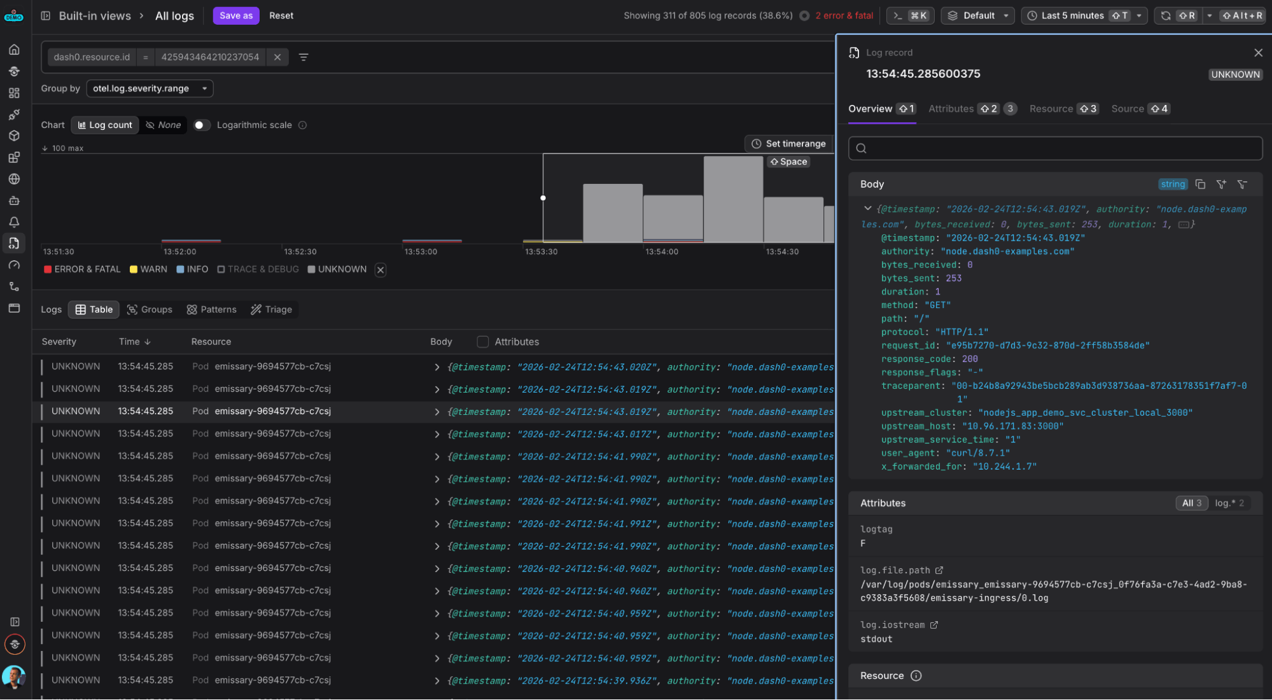This screenshot has height=700, width=1272.
Task: Copy the log Body value
Action: point(1200,184)
